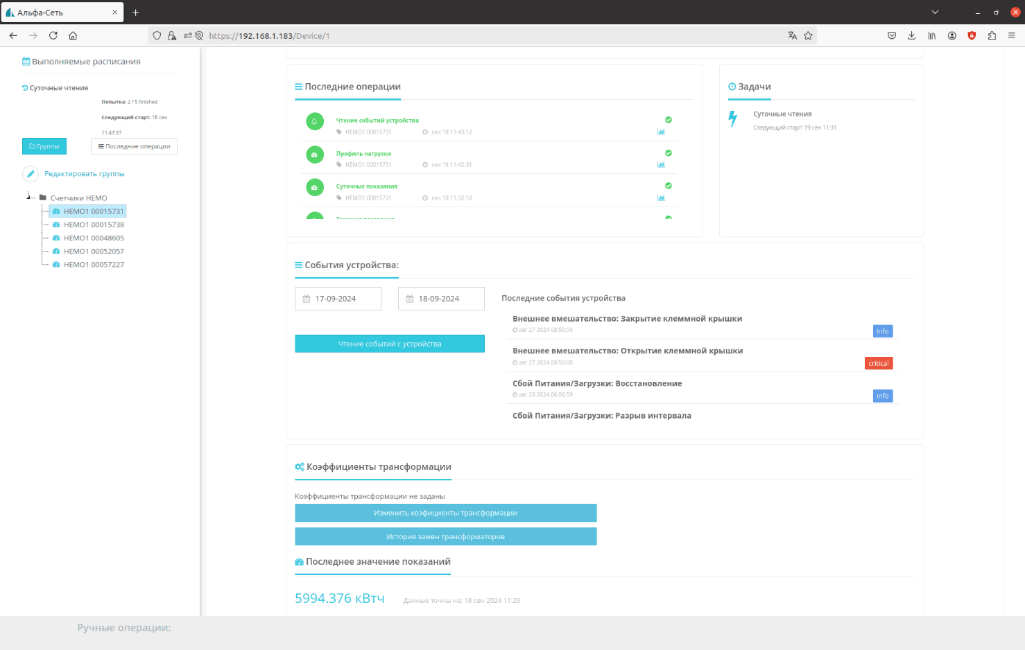This screenshot has height=650, width=1025.
Task: Open the Firefox account icon
Action: point(952,35)
